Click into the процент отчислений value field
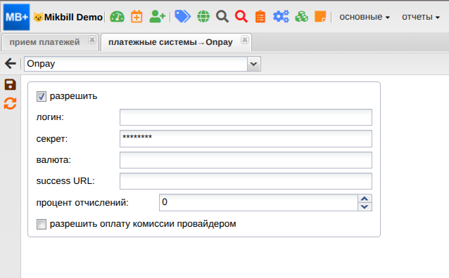Image resolution: width=449 pixels, height=278 pixels. 258,203
